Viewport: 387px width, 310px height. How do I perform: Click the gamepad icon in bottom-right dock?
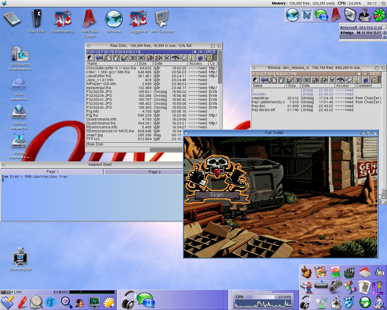tap(335, 287)
